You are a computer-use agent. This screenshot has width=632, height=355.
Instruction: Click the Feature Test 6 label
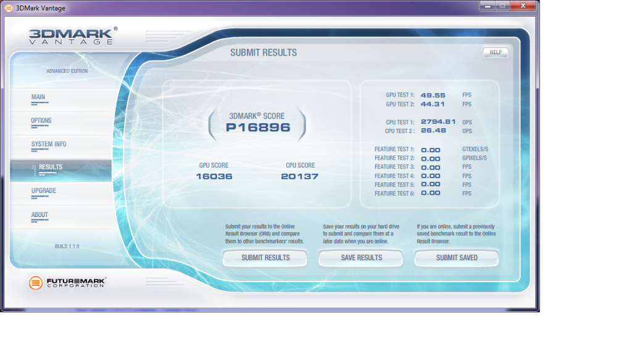click(394, 194)
